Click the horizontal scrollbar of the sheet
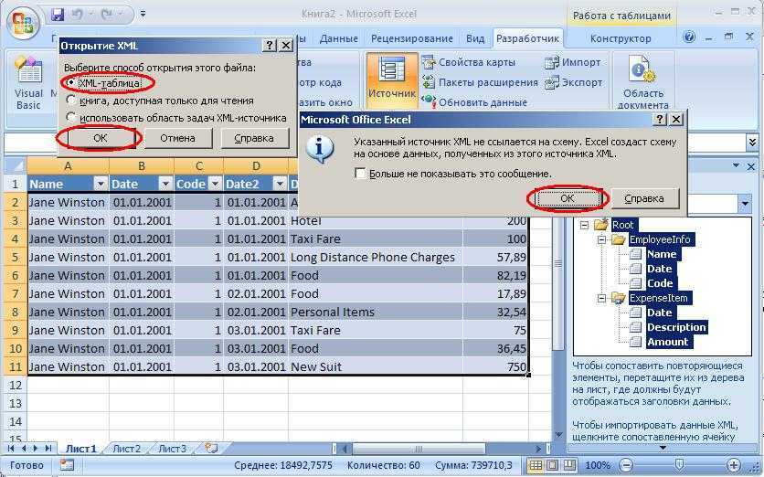 pos(418,449)
